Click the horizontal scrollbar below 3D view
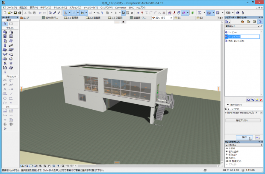 147,166
